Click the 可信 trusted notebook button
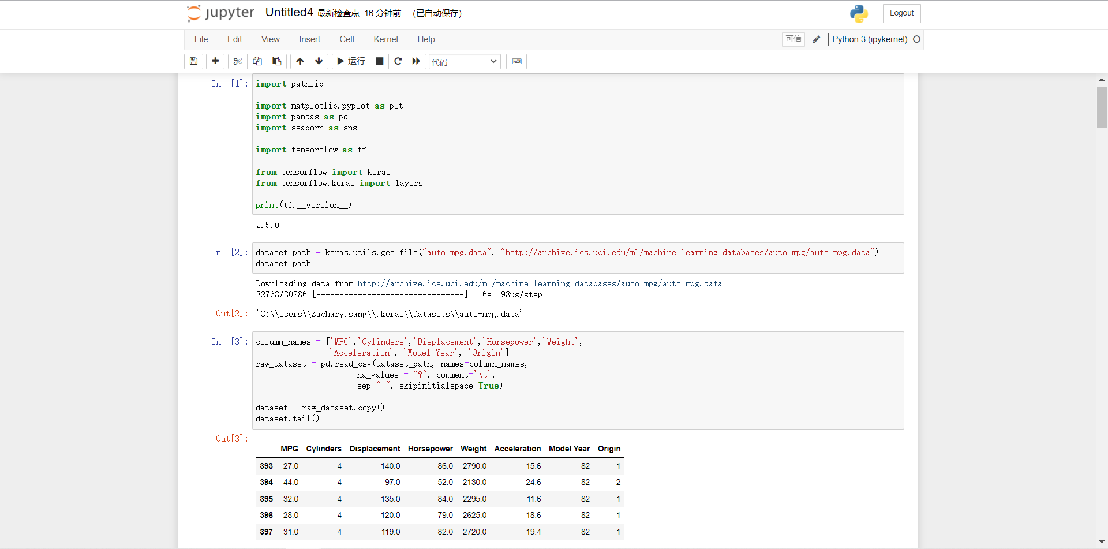 (793, 39)
